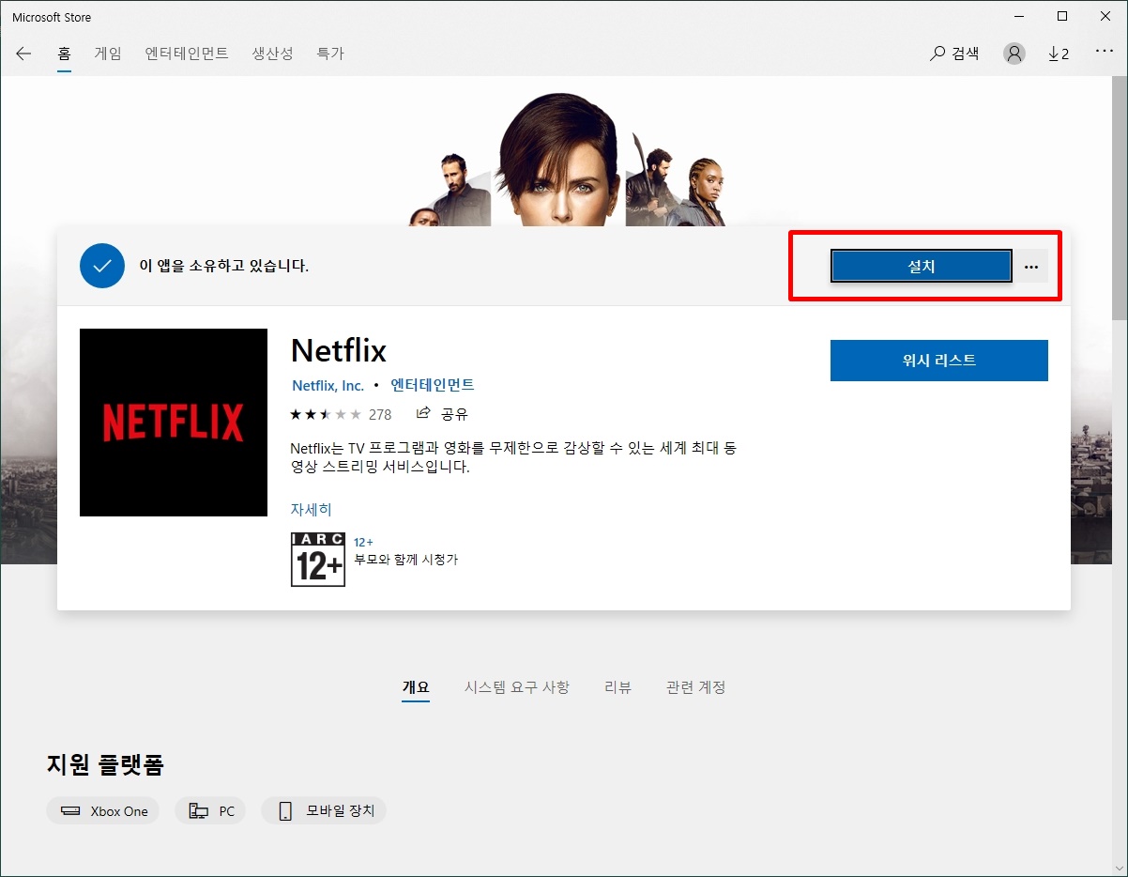Image resolution: width=1128 pixels, height=877 pixels.
Task: Switch to the 홈 tab
Action: 64,54
